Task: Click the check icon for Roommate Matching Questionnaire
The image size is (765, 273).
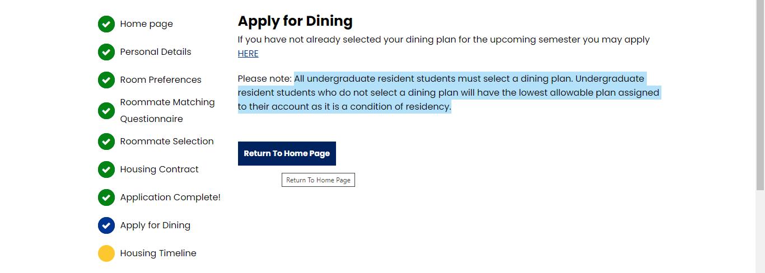Action: coord(106,111)
